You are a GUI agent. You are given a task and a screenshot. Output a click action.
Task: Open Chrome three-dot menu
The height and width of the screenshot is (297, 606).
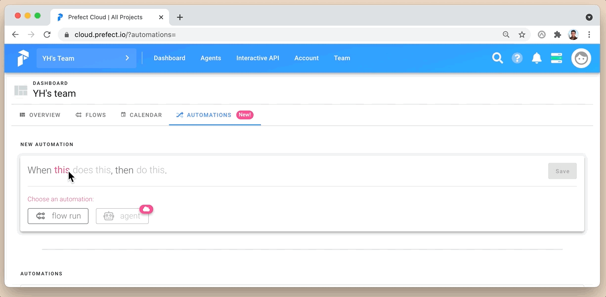tap(589, 35)
